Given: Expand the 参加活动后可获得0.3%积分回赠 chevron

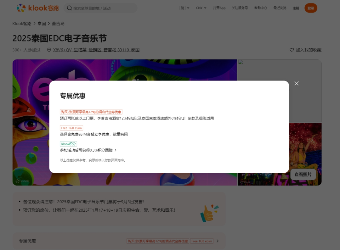Looking at the screenshot, I should pyautogui.click(x=116, y=150).
